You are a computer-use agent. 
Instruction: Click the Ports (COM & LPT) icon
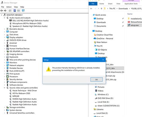[7, 71]
